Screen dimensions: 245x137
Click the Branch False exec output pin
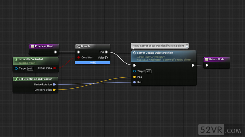pyautogui.click(x=107, y=58)
